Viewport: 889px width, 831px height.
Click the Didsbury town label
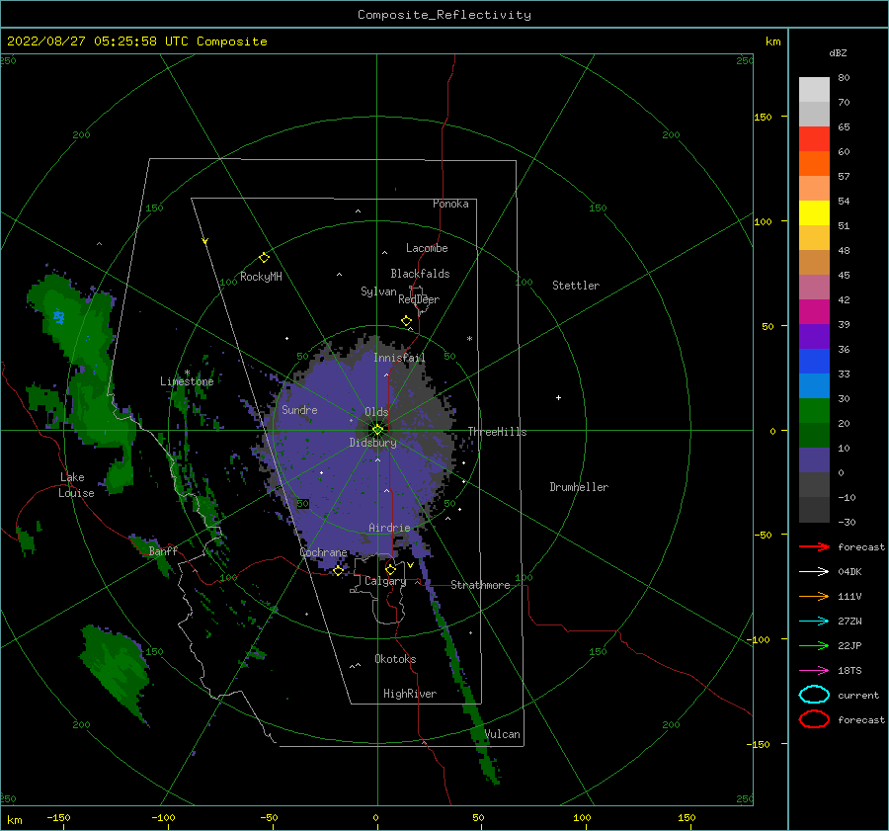[373, 443]
